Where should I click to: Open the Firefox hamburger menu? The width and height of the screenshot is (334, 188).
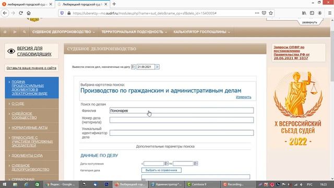[x=329, y=13]
